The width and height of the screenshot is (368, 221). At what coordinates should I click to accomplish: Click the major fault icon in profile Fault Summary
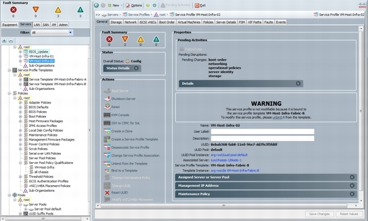click(125, 39)
